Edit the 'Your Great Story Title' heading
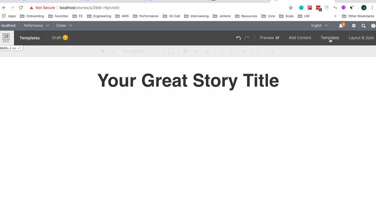The width and height of the screenshot is (376, 216). (x=188, y=81)
